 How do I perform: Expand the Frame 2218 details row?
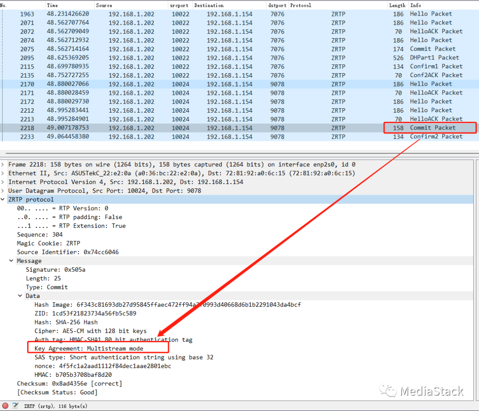pos(4,164)
